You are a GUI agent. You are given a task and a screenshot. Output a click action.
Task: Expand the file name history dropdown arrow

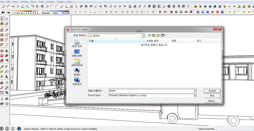195,91
